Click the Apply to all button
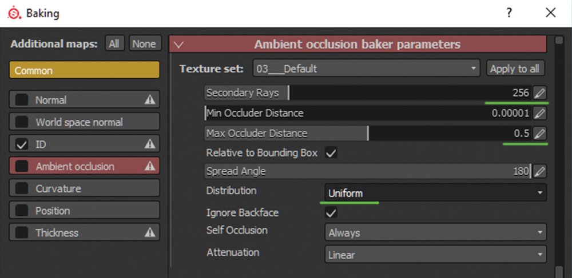Viewport: 572px width, 278px height. [x=515, y=69]
